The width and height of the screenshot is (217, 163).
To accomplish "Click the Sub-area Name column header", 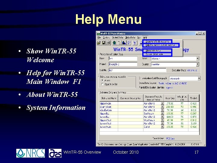I will coord(109,98).
